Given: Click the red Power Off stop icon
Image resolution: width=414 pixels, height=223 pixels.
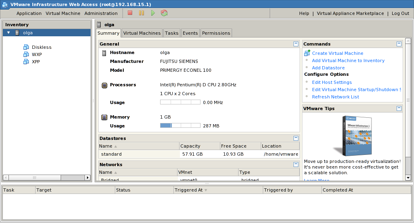Looking at the screenshot, I should (x=130, y=13).
